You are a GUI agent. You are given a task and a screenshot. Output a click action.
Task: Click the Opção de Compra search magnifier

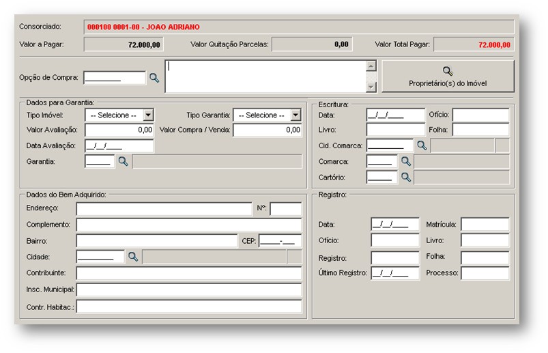pyautogui.click(x=154, y=78)
